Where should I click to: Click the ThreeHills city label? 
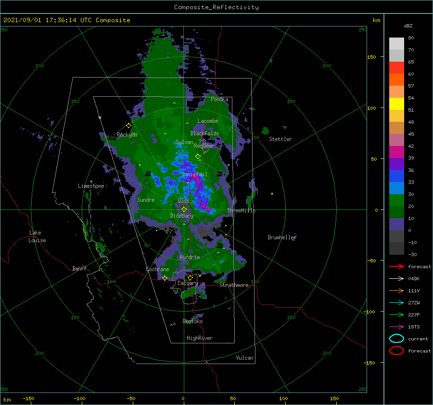pyautogui.click(x=242, y=210)
